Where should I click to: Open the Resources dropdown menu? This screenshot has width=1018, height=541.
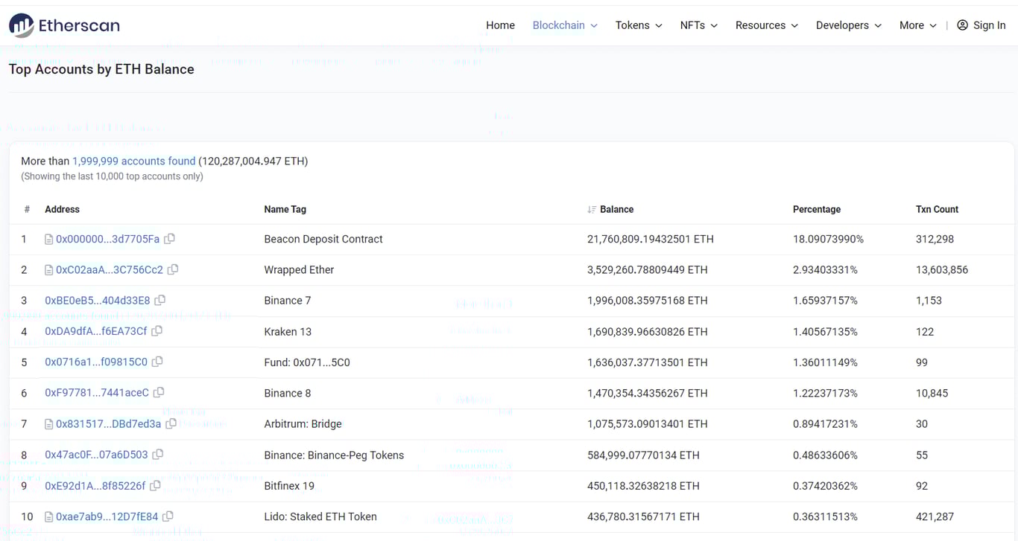click(x=767, y=25)
